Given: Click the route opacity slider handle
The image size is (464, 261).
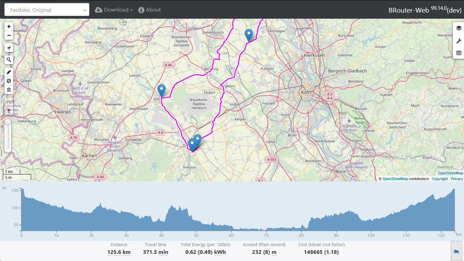Looking at the screenshot, I should [7, 122].
